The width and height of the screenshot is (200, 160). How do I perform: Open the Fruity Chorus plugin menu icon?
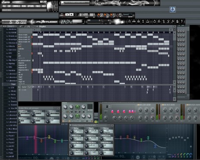point(71,125)
